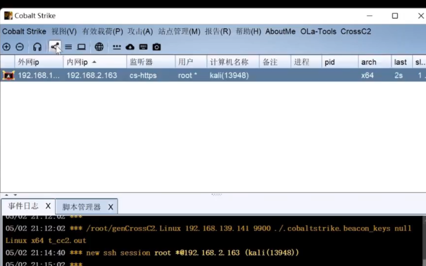This screenshot has width=426, height=266.
Task: Open web log globe icon
Action: click(99, 47)
